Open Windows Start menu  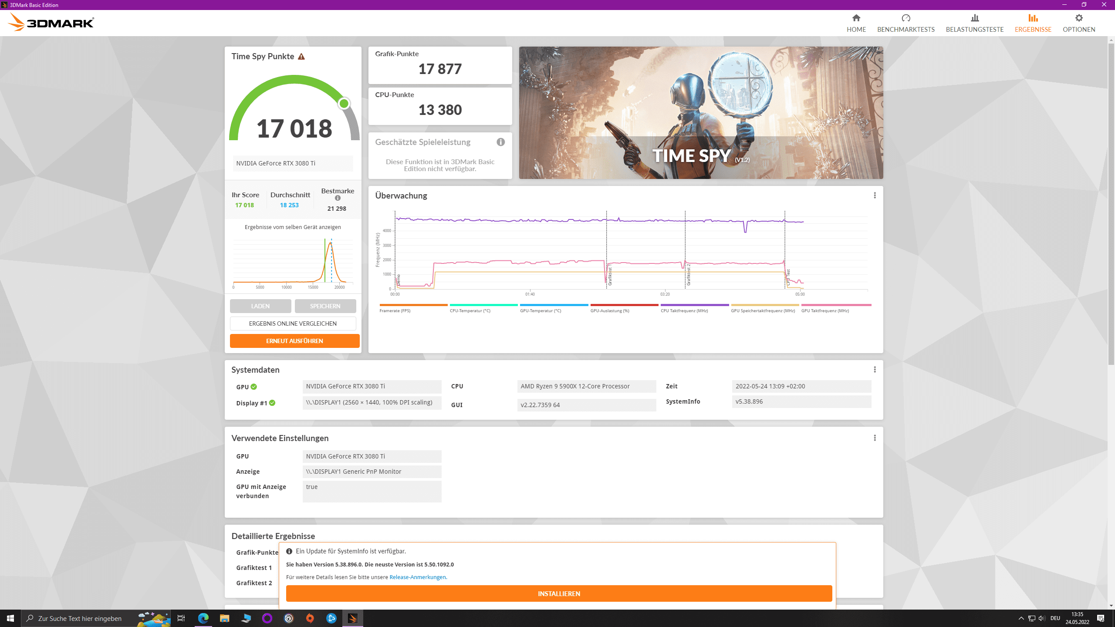click(10, 618)
